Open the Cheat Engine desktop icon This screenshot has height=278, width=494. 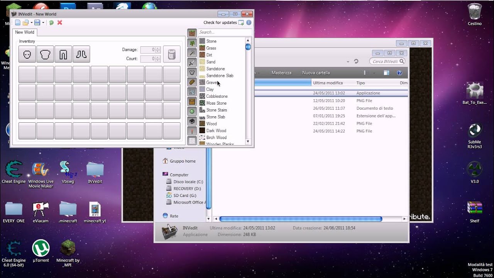(x=14, y=172)
